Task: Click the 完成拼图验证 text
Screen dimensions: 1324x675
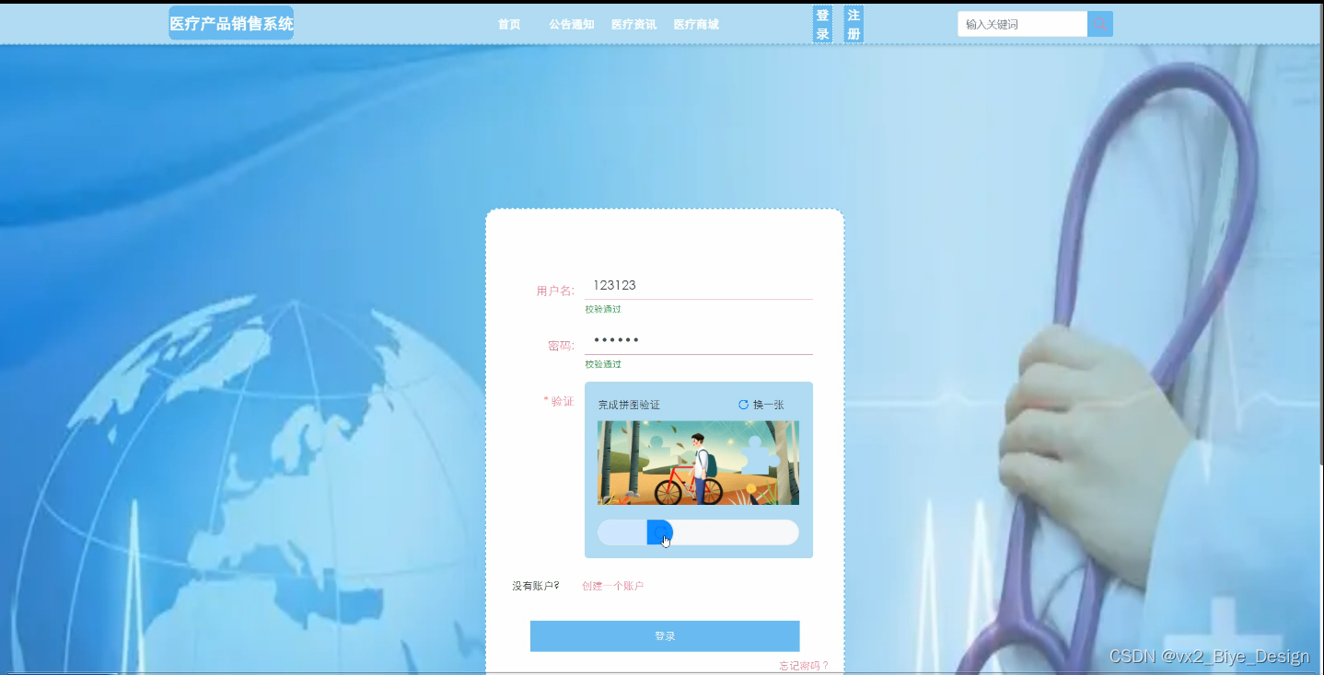Action: tap(629, 405)
